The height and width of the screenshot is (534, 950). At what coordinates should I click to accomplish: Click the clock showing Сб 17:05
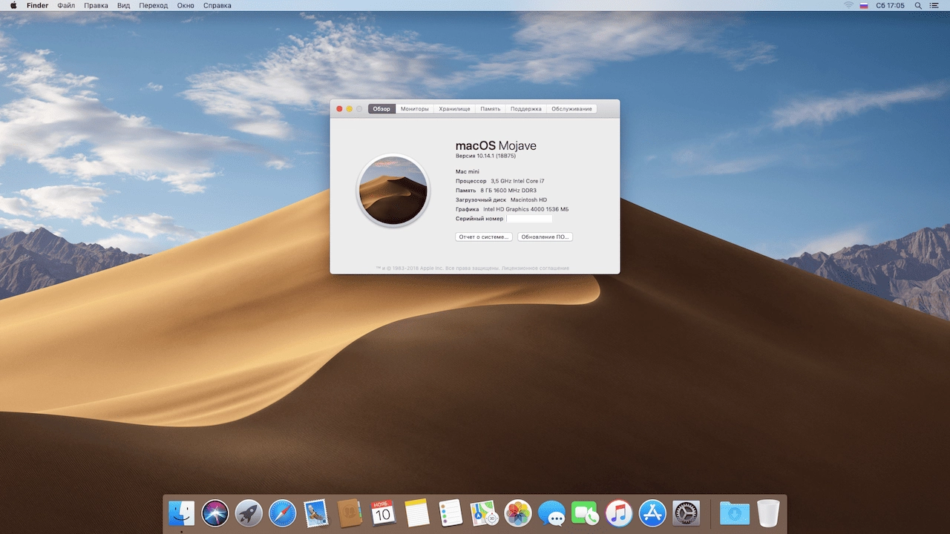(890, 5)
